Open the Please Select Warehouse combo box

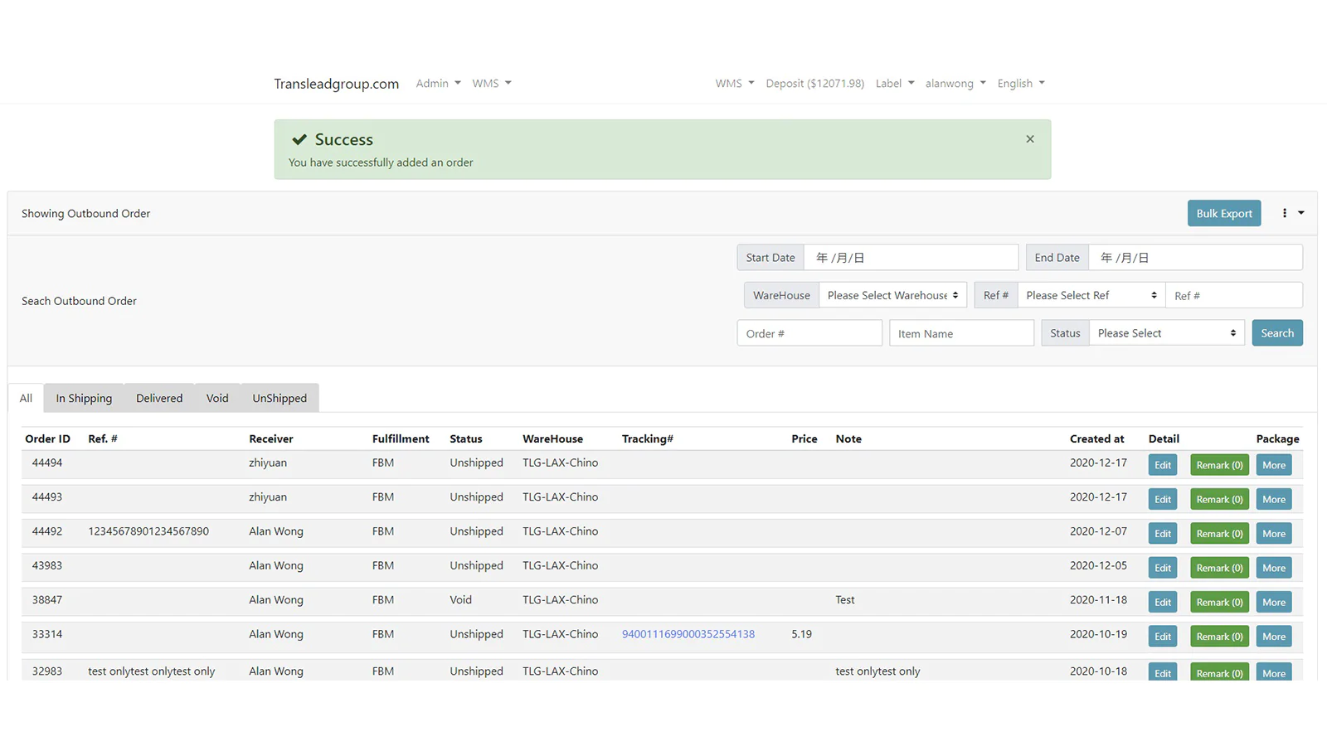click(892, 295)
